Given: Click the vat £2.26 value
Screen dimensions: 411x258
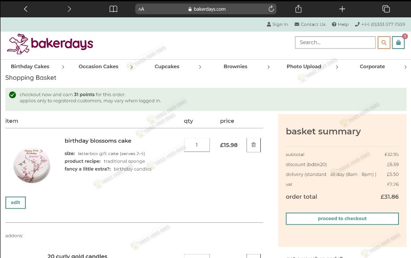Looking at the screenshot, I should [393, 184].
